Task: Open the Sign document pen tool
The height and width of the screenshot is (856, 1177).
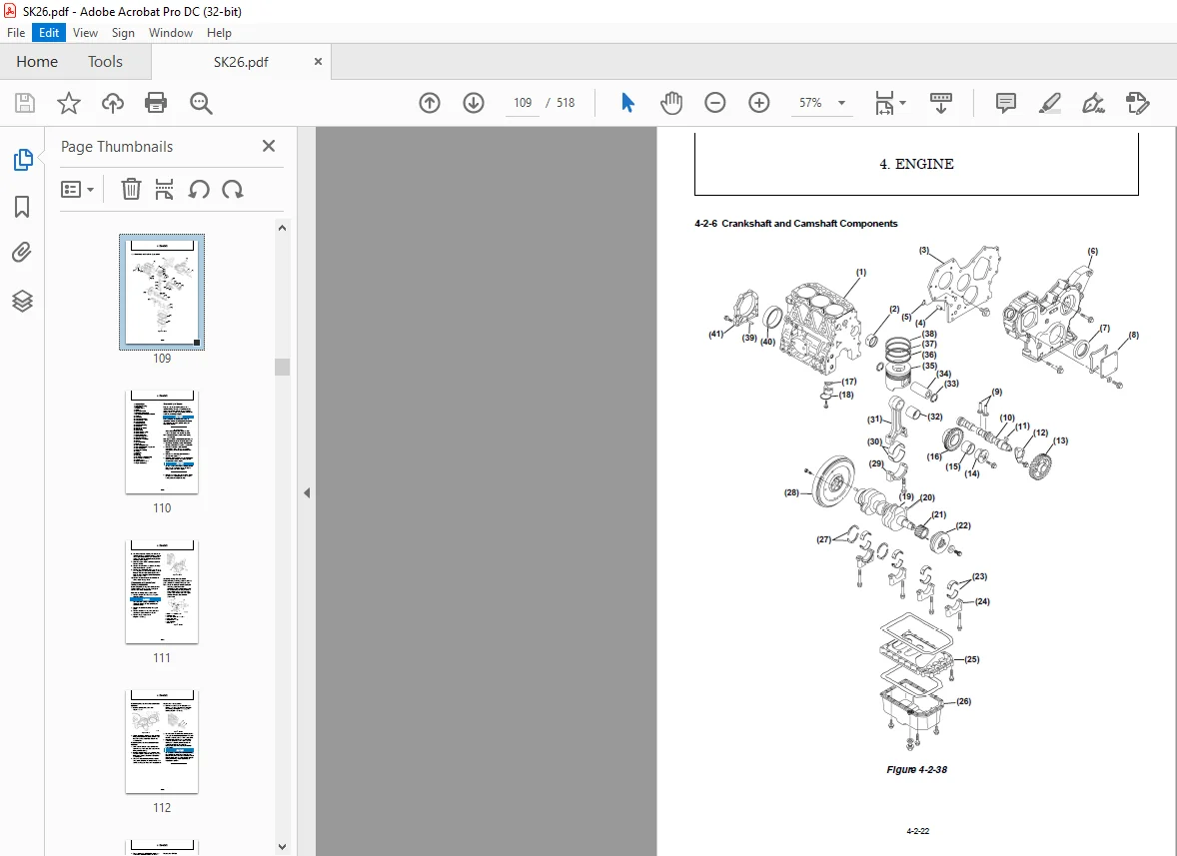Action: [x=1093, y=103]
